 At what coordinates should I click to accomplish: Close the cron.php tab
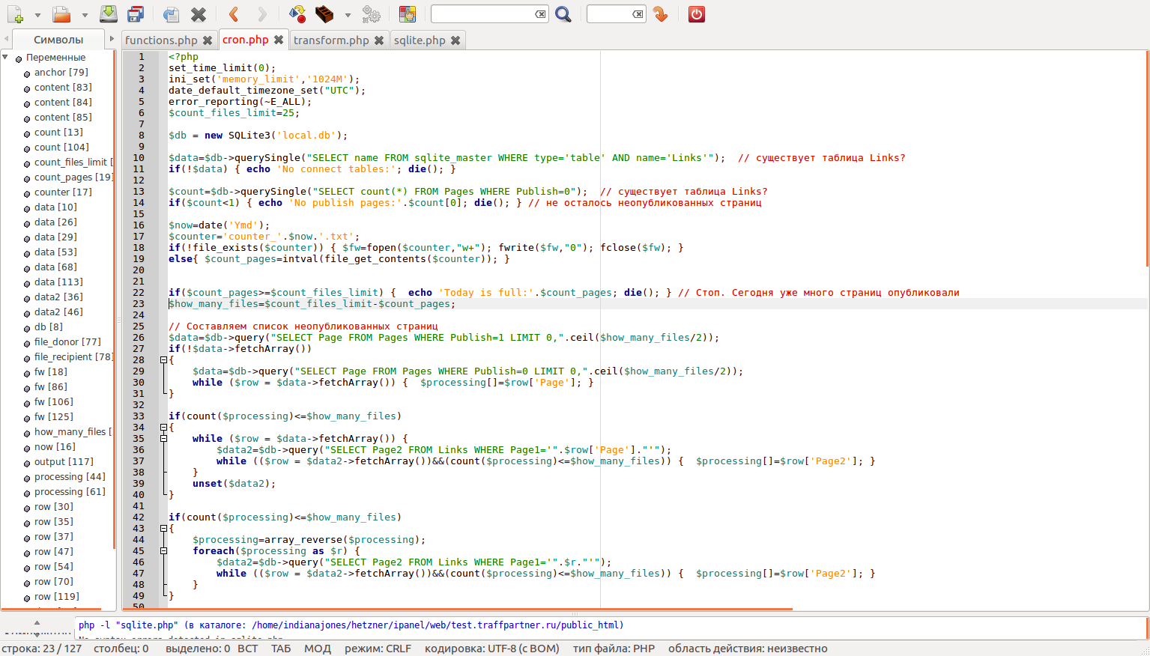click(x=279, y=40)
